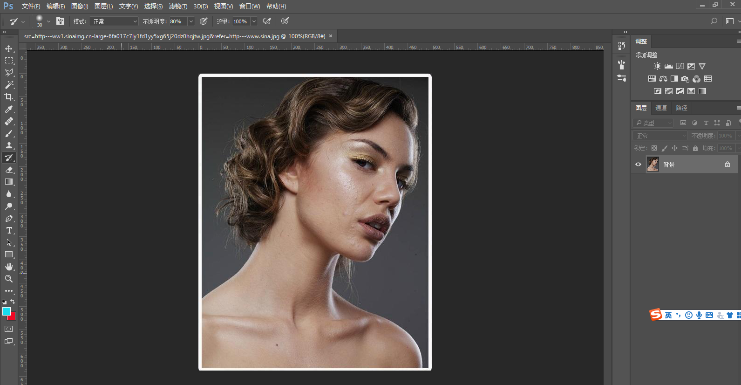This screenshot has width=741, height=385.
Task: Click the 不透明度 80% input field
Action: pos(177,21)
